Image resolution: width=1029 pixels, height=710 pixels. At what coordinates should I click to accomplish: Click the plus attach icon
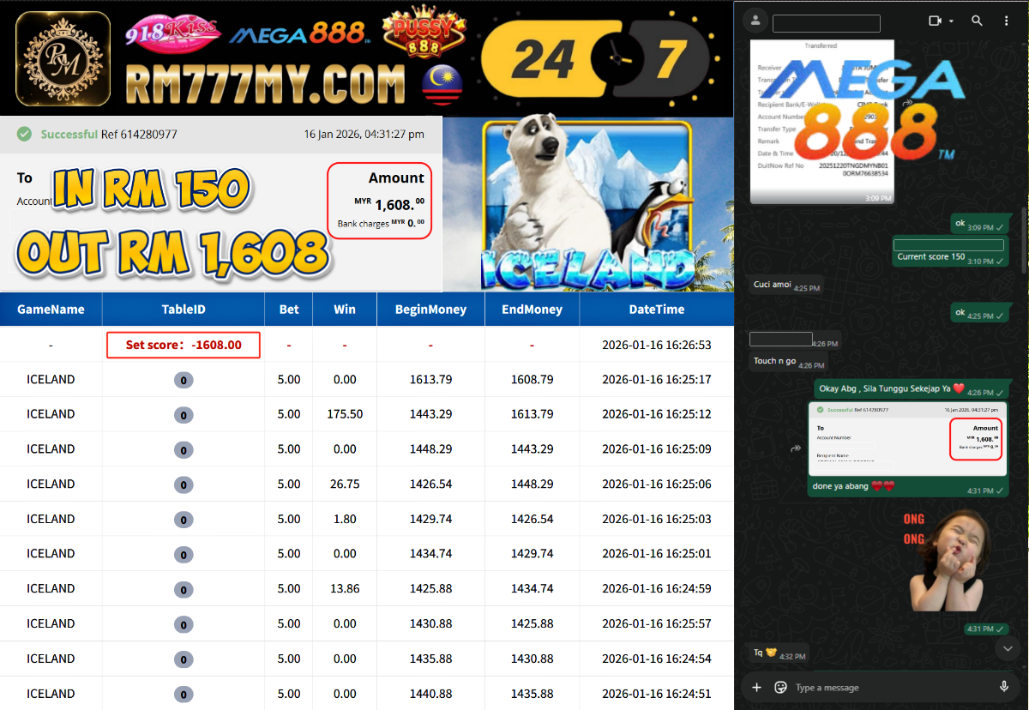[756, 687]
